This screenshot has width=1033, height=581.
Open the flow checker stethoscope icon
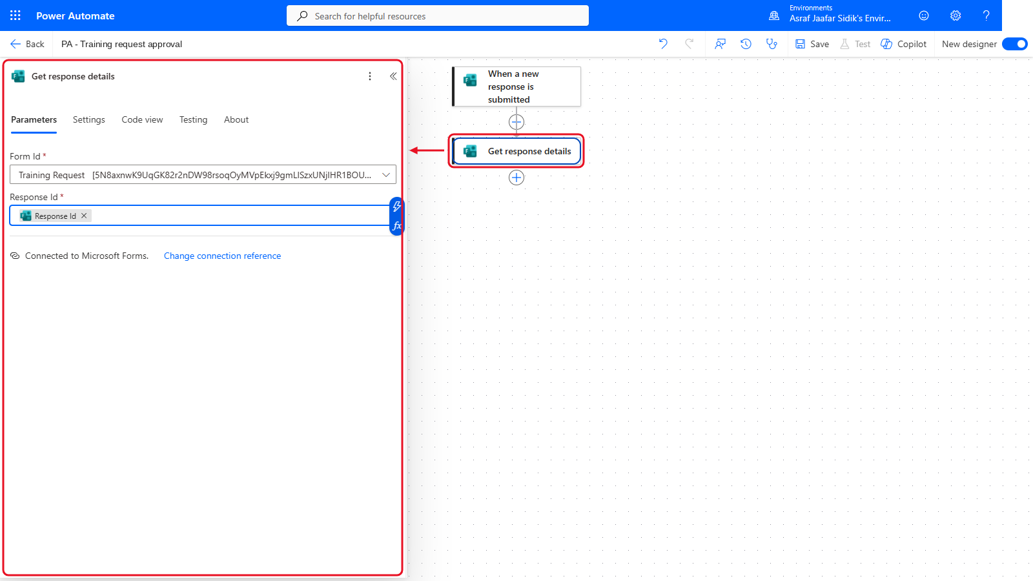tap(772, 44)
